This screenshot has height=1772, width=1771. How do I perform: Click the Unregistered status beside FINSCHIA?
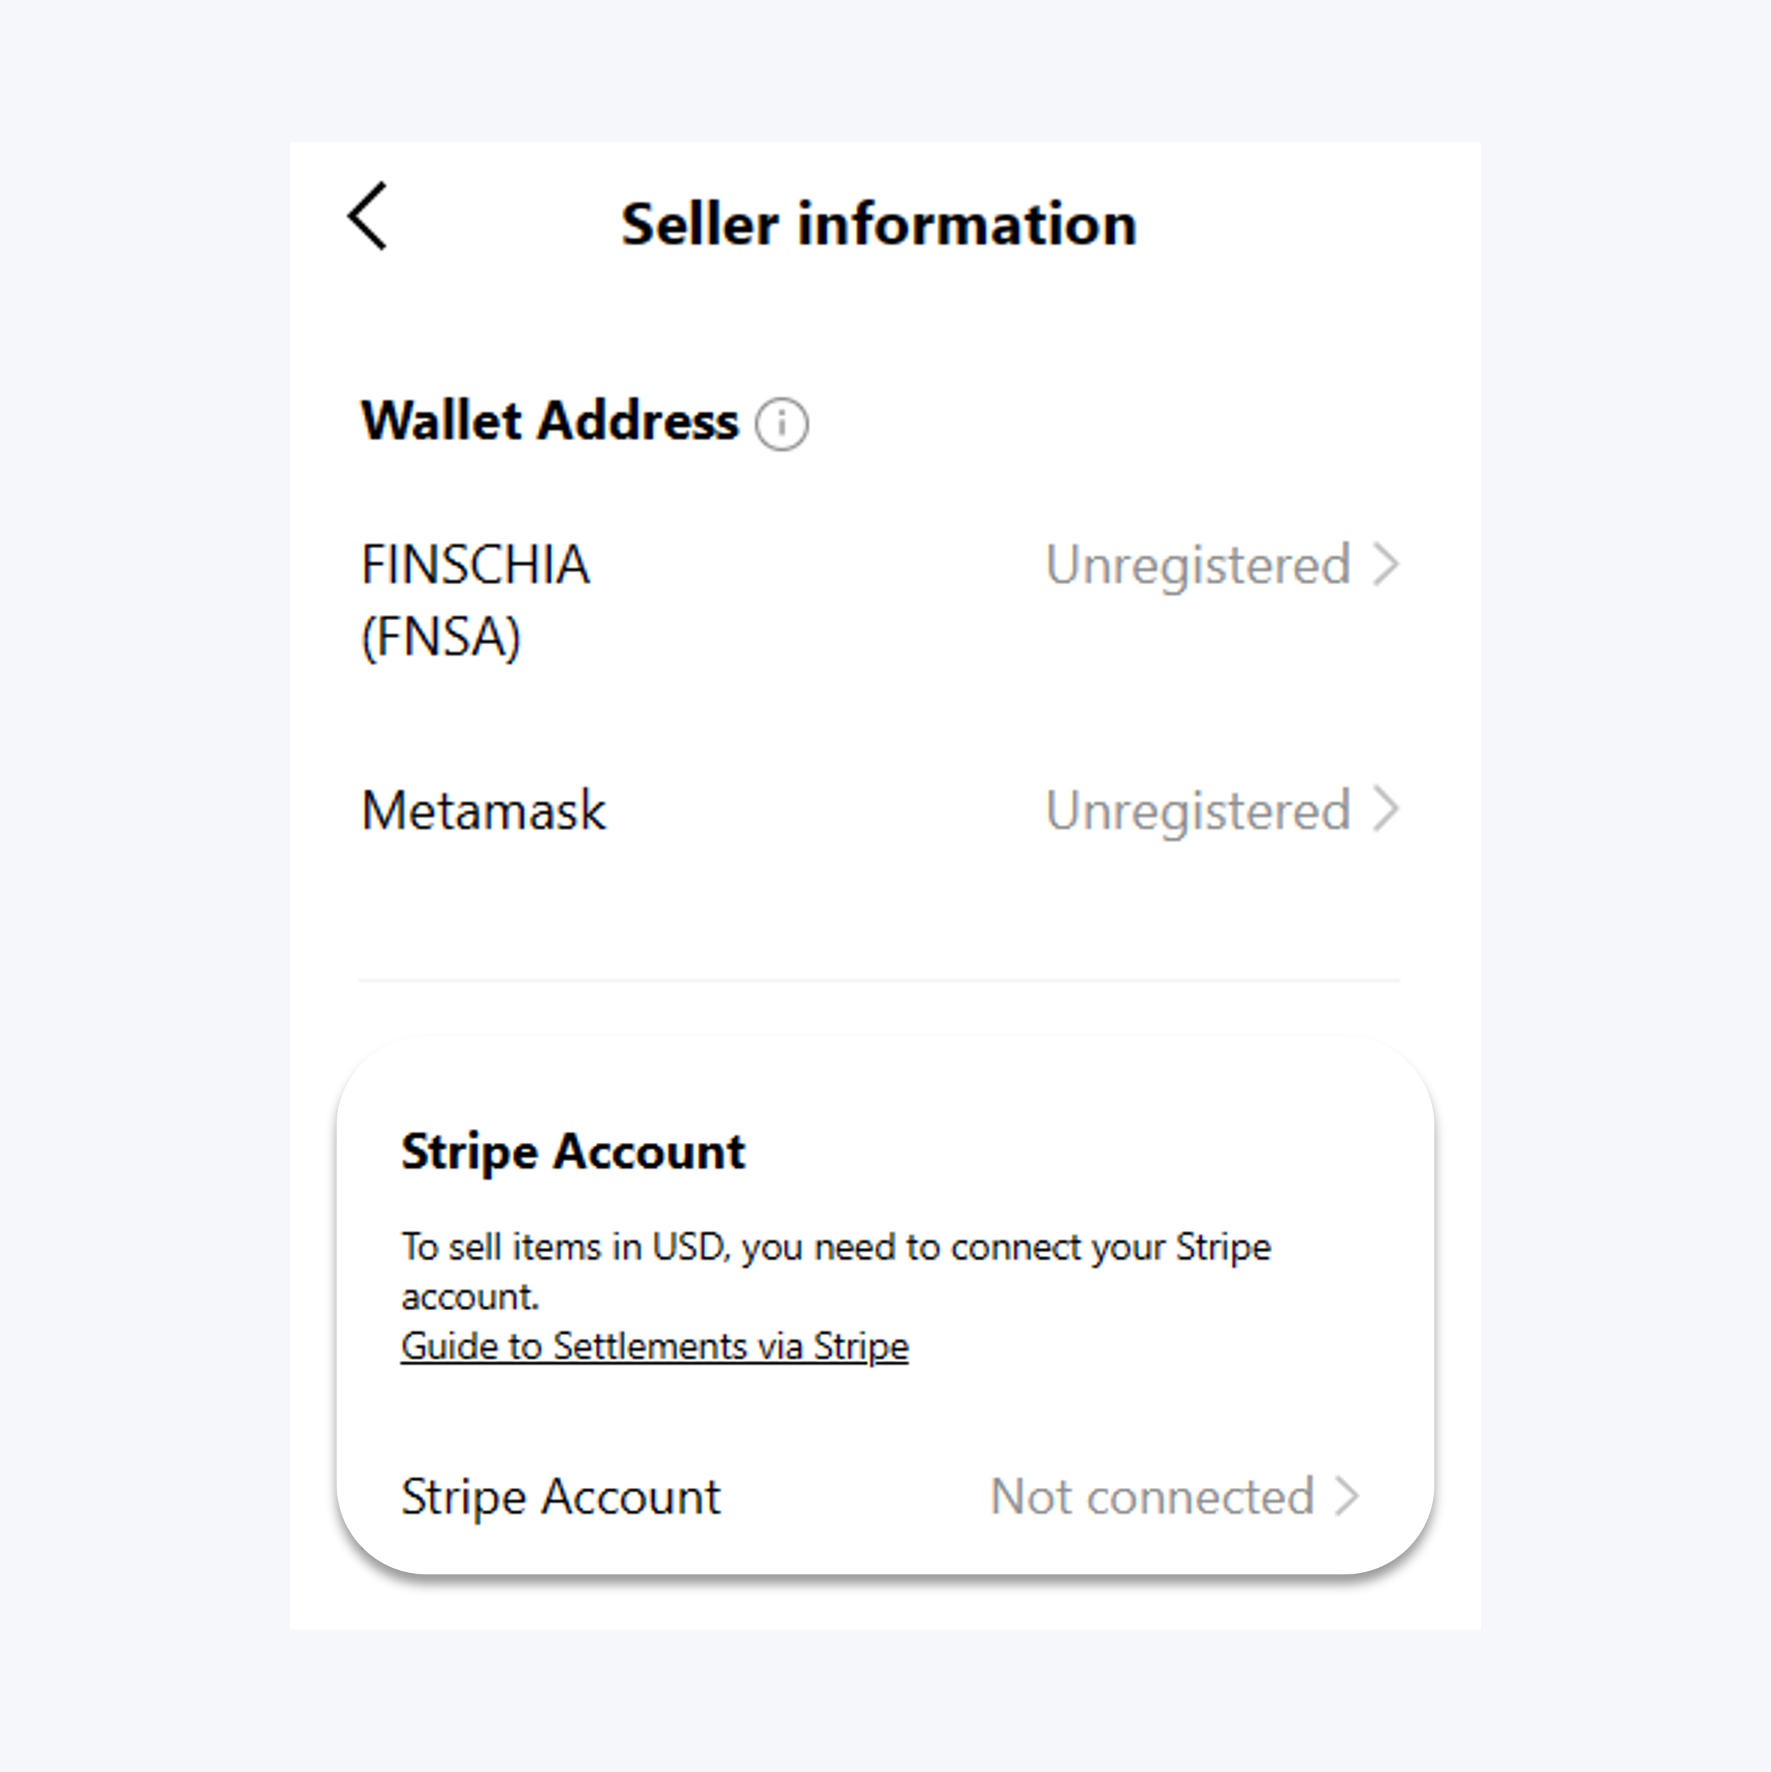pyautogui.click(x=1197, y=564)
